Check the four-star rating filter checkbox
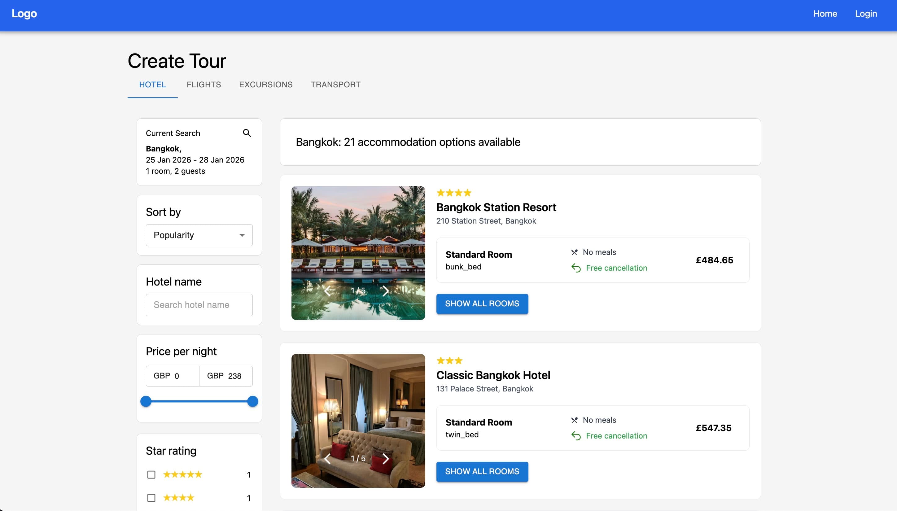Viewport: 897px width, 511px height. tap(151, 498)
